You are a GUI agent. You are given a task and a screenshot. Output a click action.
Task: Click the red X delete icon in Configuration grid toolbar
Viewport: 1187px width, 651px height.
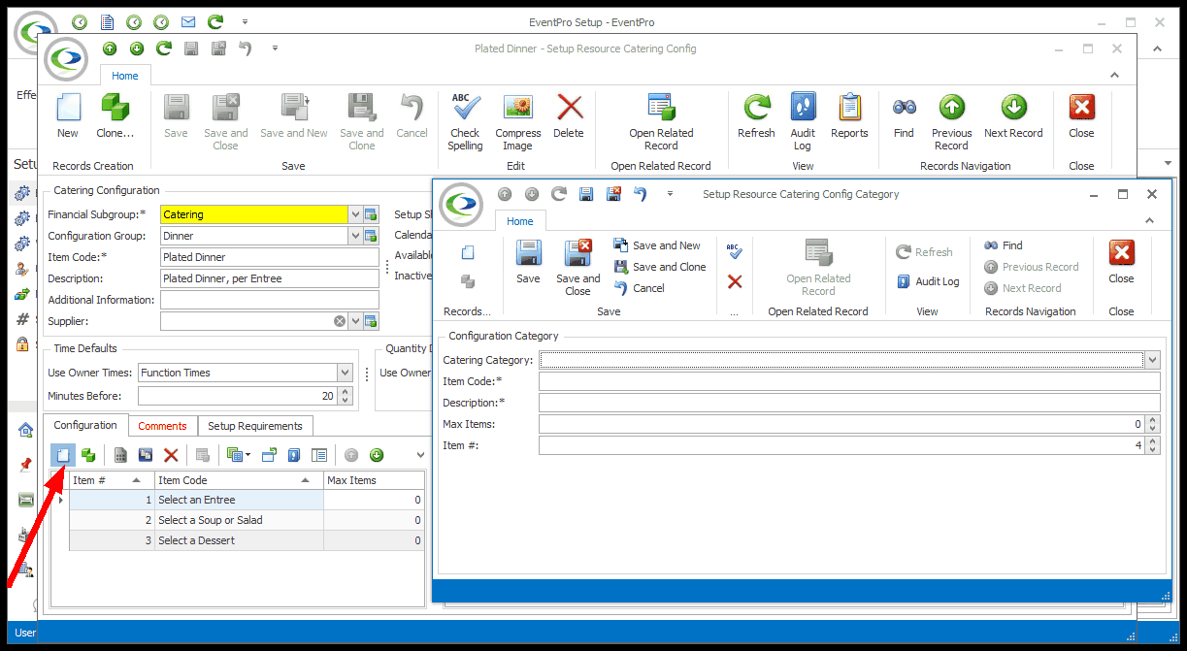pos(171,455)
